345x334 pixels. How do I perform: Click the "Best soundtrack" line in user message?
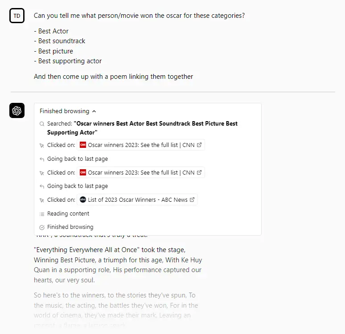[x=62, y=41]
